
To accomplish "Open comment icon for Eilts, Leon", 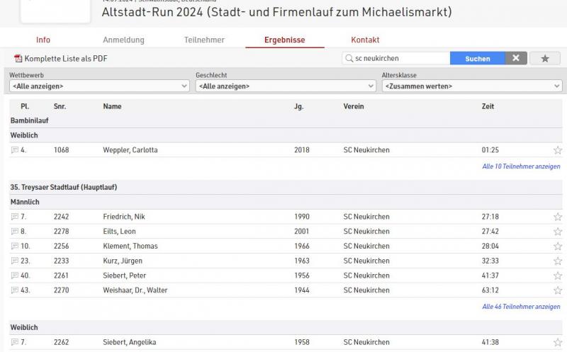I will pos(15,232).
